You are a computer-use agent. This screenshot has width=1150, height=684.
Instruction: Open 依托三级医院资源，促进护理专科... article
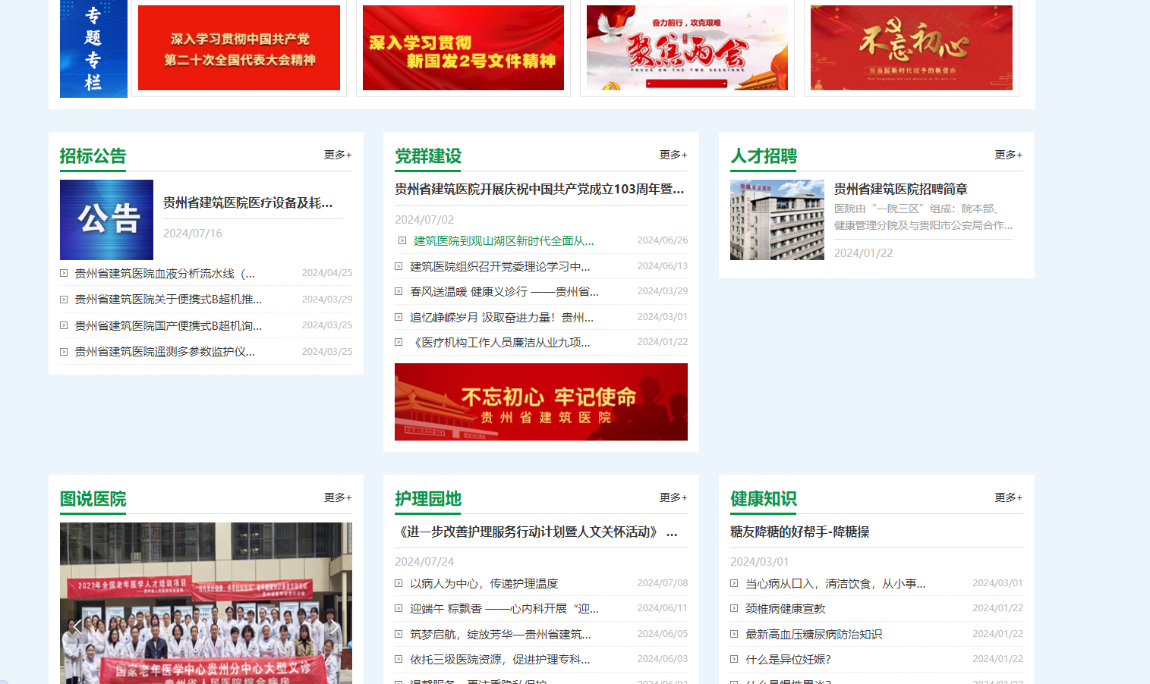(x=500, y=660)
